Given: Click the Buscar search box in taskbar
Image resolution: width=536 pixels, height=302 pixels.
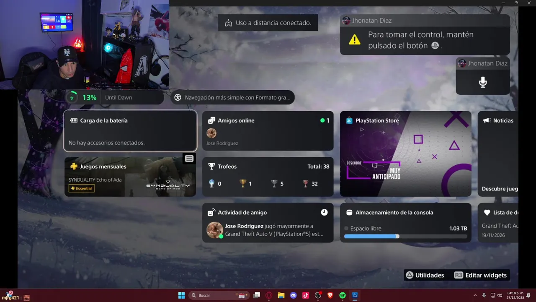Looking at the screenshot, I should pyautogui.click(x=219, y=295).
